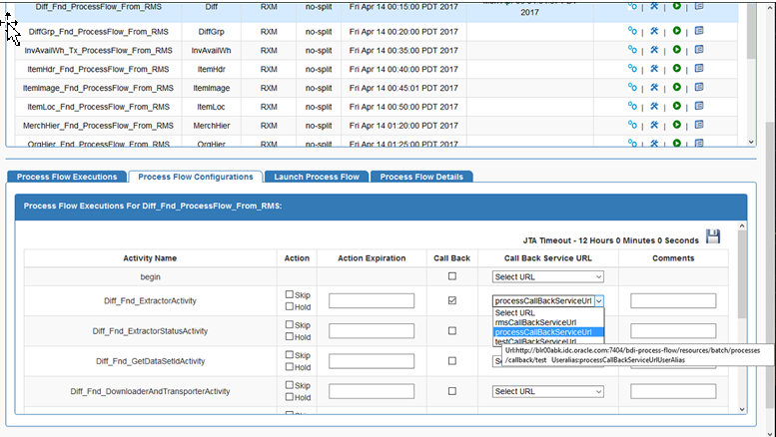Enable Call Back for Diff_Fnd_DownloaderAndTransporterActivity
This screenshot has width=776, height=437.
pyautogui.click(x=451, y=391)
